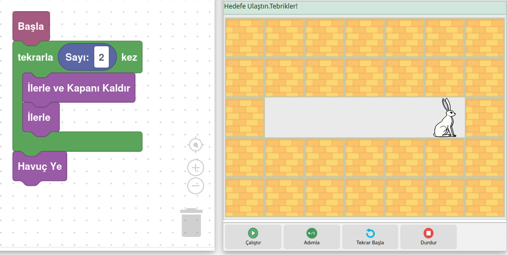Select the Sayı number block
The width and height of the screenshot is (508, 255).
(x=76, y=57)
